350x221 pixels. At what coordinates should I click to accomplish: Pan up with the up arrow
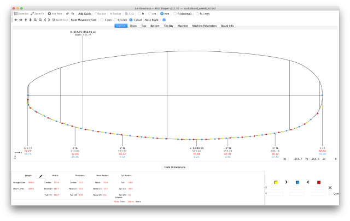(x=26, y=20)
